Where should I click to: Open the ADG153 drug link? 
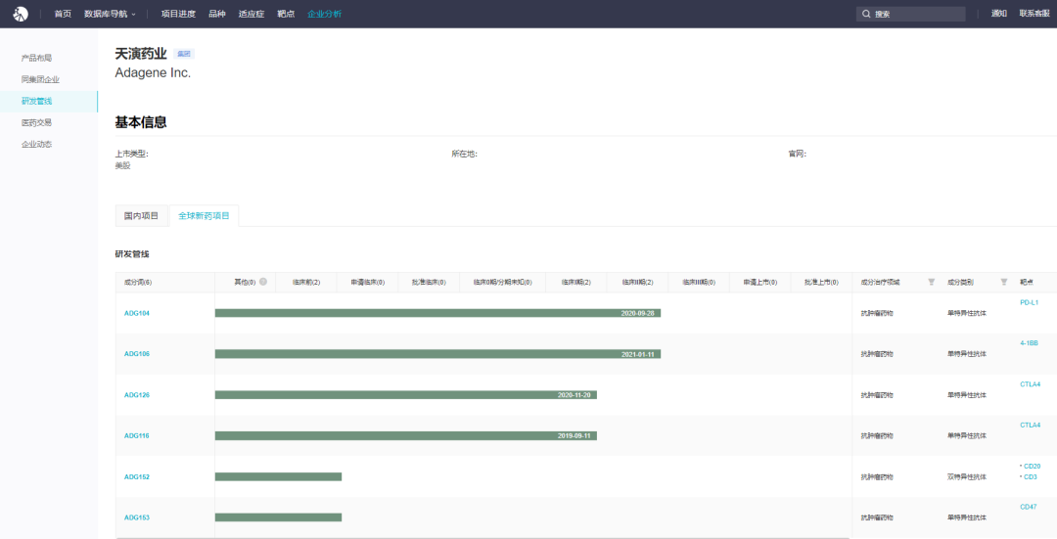[137, 517]
